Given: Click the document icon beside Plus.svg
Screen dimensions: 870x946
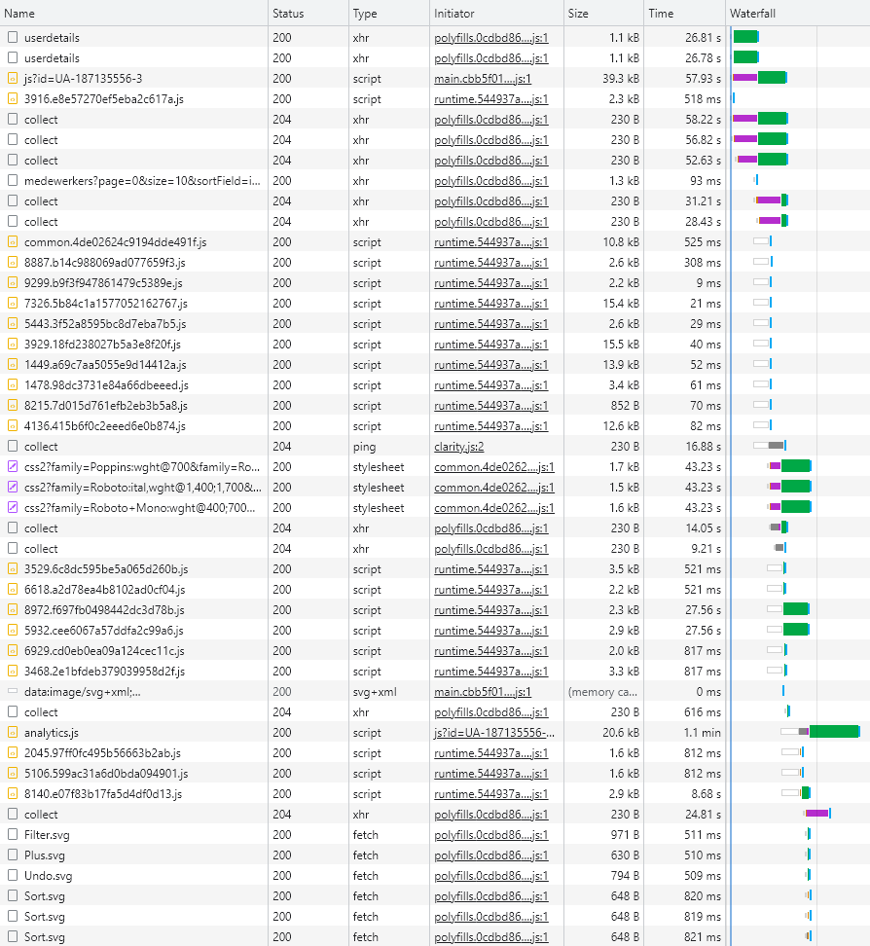Looking at the screenshot, I should click(x=13, y=855).
